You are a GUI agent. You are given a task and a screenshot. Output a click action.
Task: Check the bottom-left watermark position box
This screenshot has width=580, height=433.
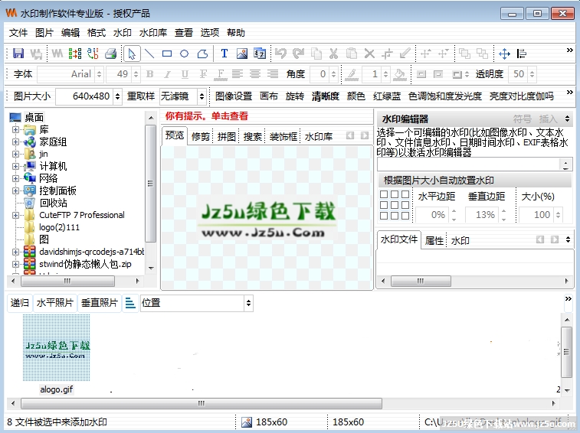[384, 216]
